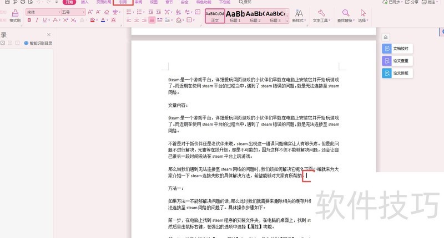This screenshot has height=238, width=444.
Task: Close the table of contents side pane
Action: (49, 34)
